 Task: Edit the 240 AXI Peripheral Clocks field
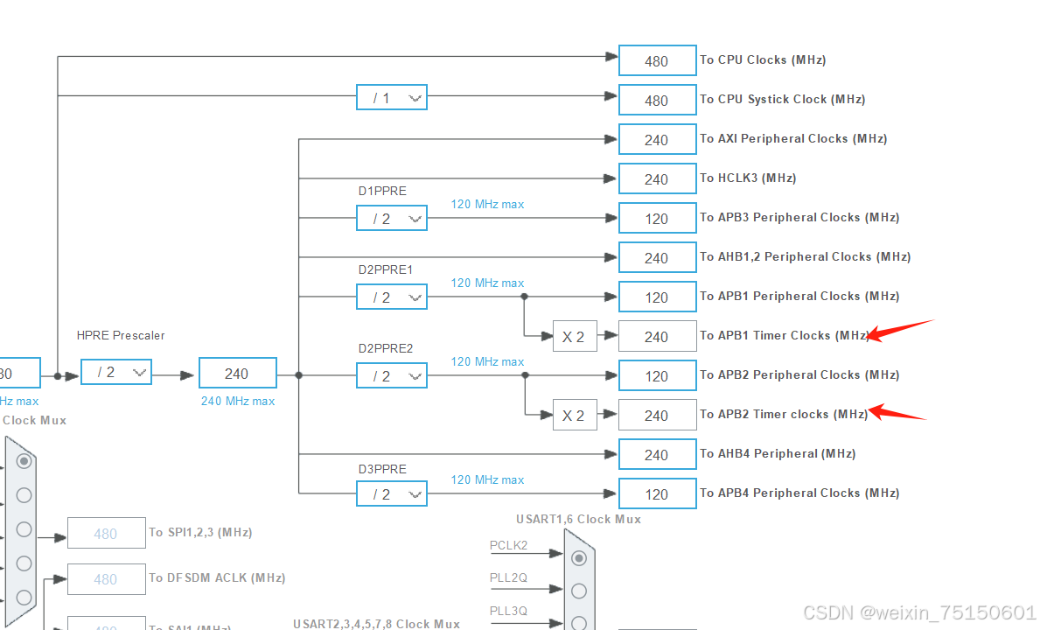coord(657,139)
